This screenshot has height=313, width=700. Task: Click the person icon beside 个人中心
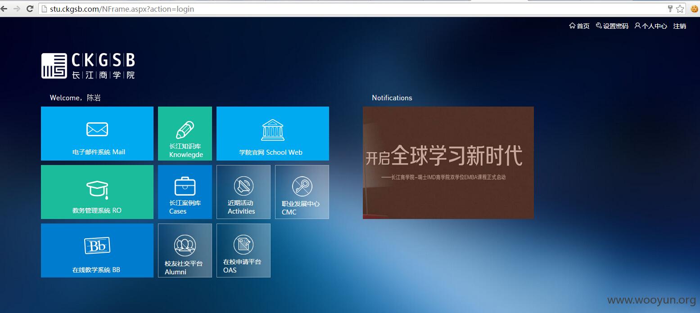click(637, 26)
